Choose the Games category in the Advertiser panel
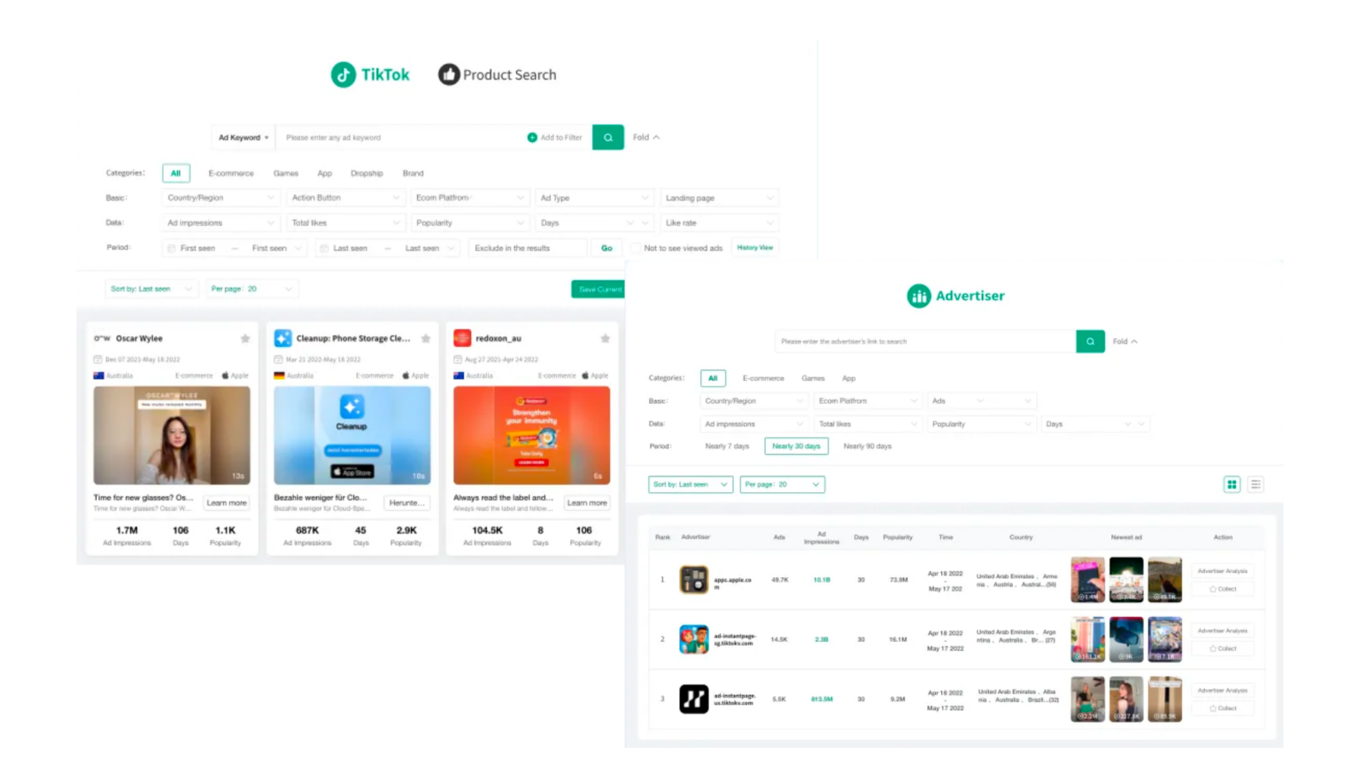1360x765 pixels. [x=813, y=378]
